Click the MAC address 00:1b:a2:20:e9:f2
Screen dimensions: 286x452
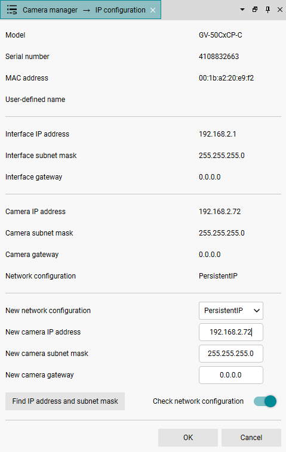point(226,78)
